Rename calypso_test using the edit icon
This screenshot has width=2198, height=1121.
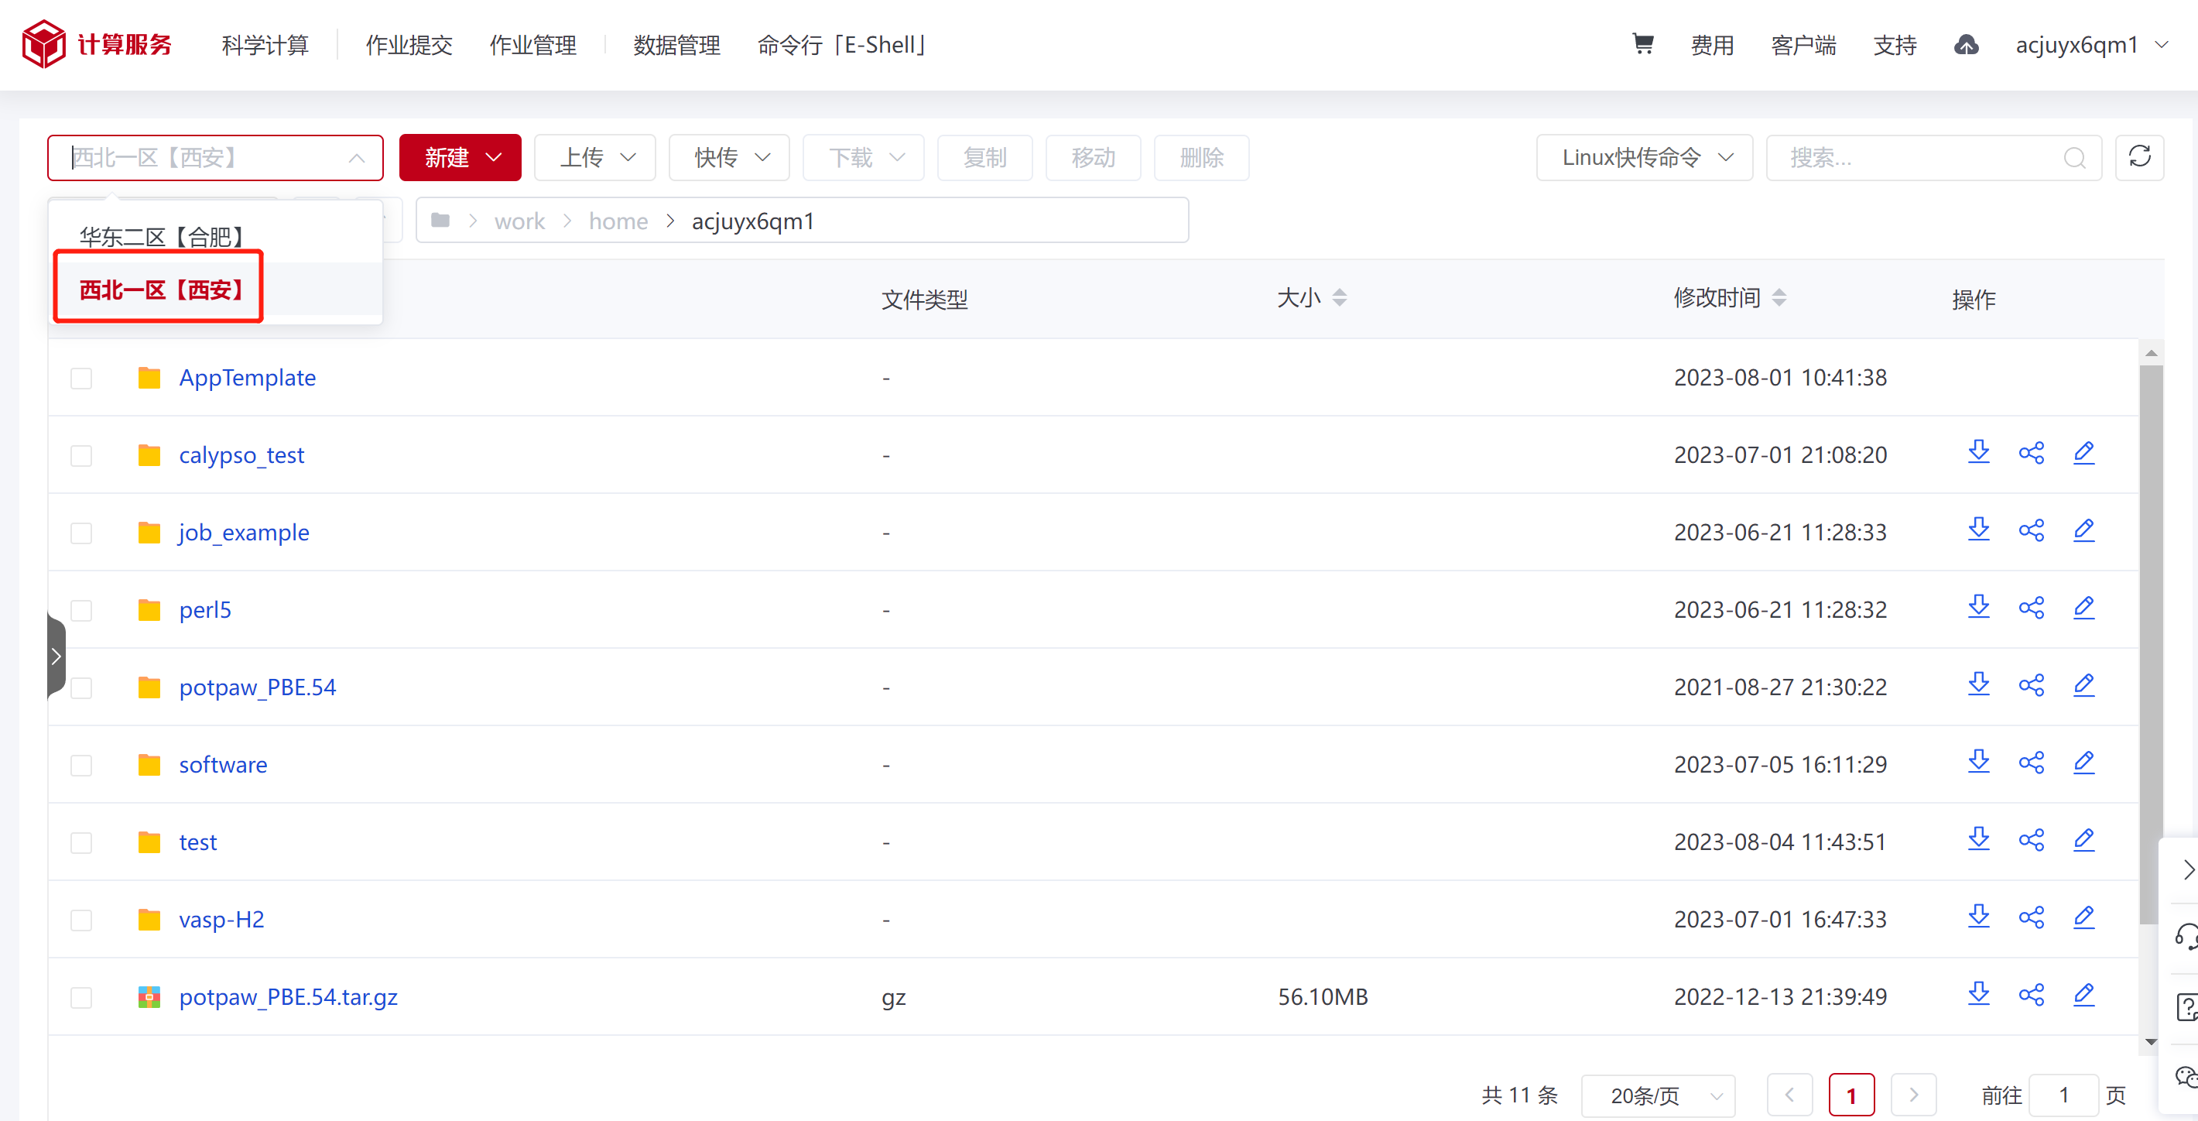coord(2083,454)
